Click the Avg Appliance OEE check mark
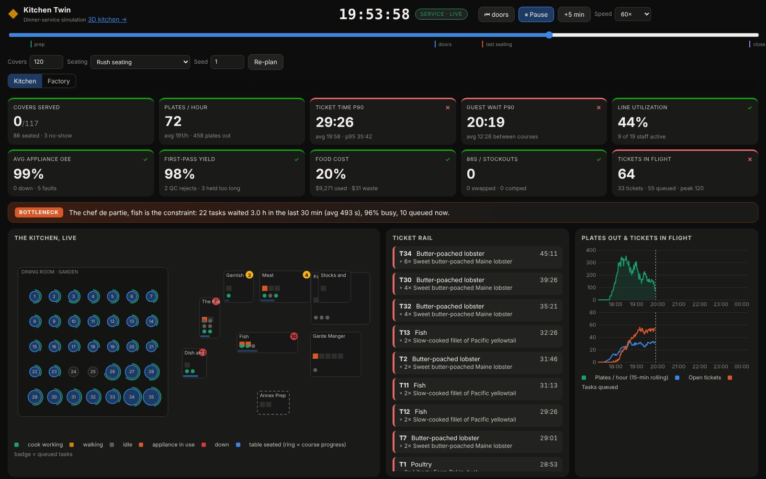The height and width of the screenshot is (479, 766). click(x=146, y=160)
